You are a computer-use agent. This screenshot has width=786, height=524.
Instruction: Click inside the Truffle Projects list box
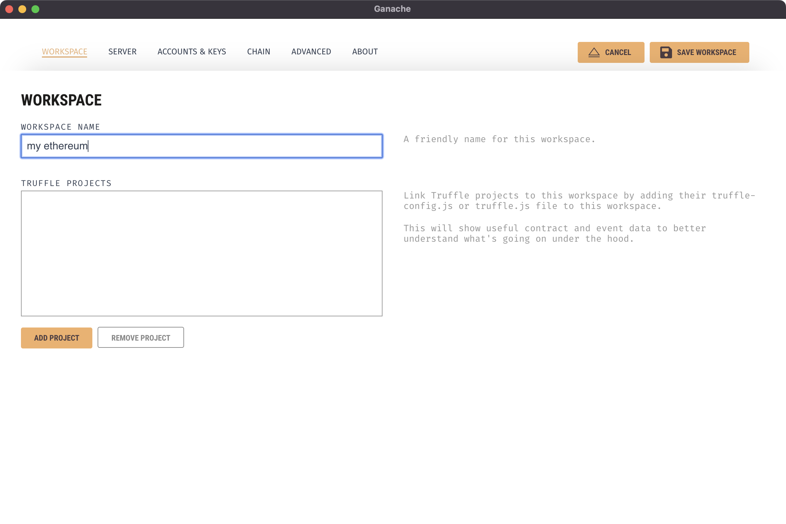click(x=202, y=253)
